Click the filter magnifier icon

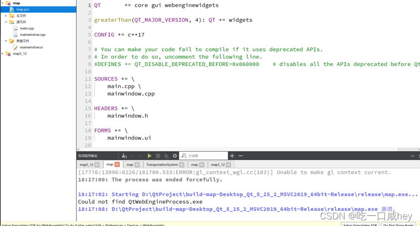point(184,156)
